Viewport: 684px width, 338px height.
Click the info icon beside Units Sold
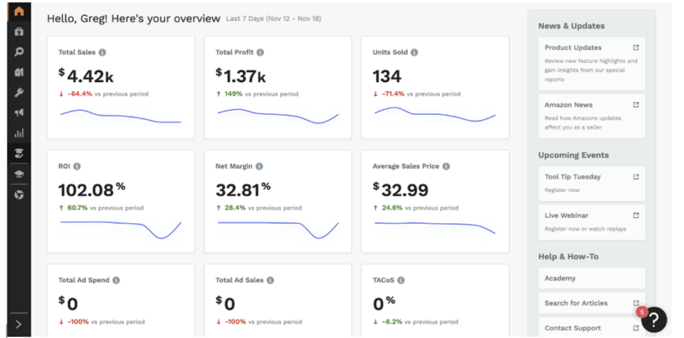tap(414, 52)
